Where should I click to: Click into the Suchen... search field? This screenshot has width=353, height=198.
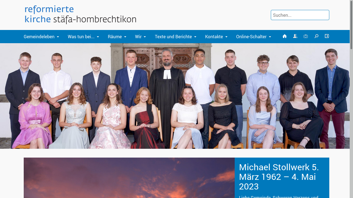tap(300, 15)
